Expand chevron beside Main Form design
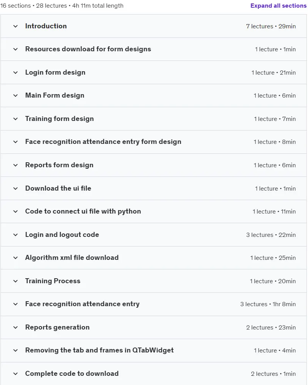 (x=15, y=96)
